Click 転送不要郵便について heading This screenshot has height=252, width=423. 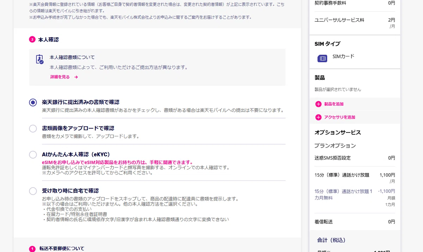(x=62, y=249)
